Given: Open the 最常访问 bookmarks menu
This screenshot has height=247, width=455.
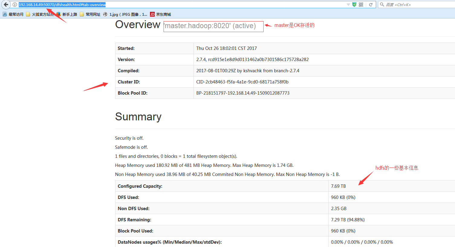Looking at the screenshot, I should pyautogui.click(x=13, y=14).
